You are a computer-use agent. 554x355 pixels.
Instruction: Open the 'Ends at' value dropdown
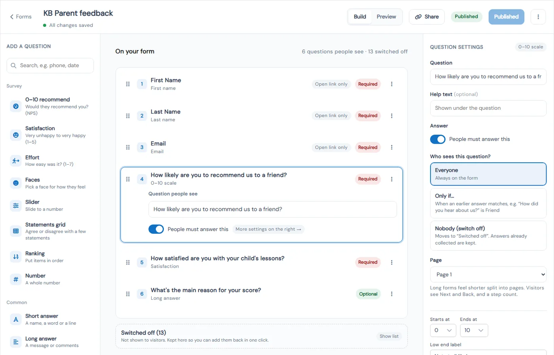pyautogui.click(x=474, y=330)
